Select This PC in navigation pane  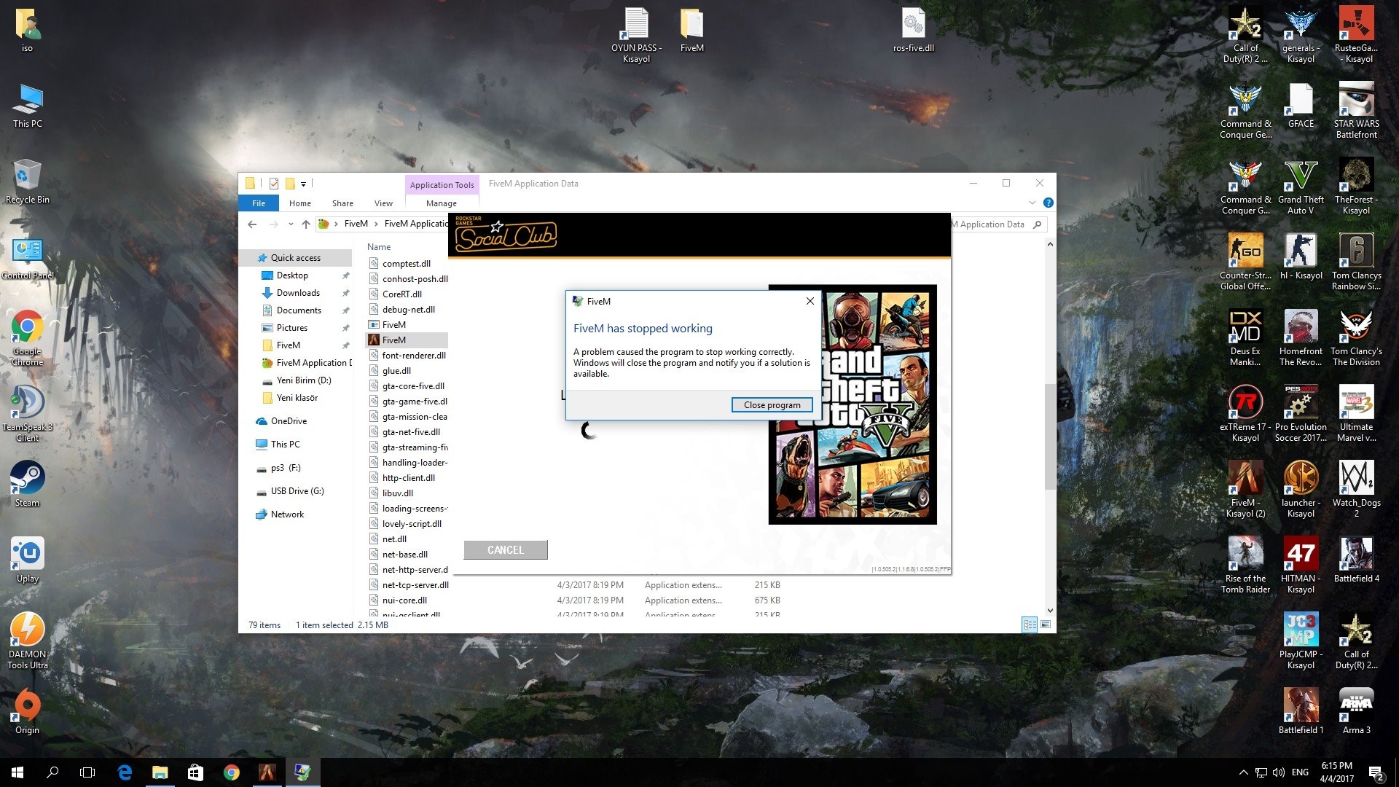pyautogui.click(x=285, y=445)
